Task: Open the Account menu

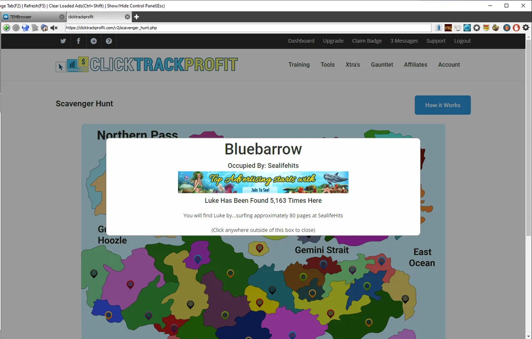Action: point(449,65)
